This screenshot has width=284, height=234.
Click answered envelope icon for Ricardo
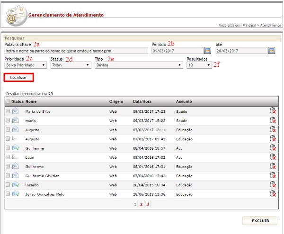point(16,185)
